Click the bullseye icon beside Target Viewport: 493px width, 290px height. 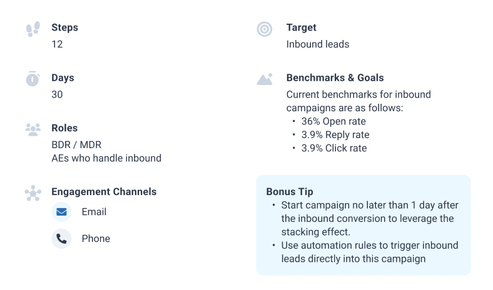click(265, 29)
